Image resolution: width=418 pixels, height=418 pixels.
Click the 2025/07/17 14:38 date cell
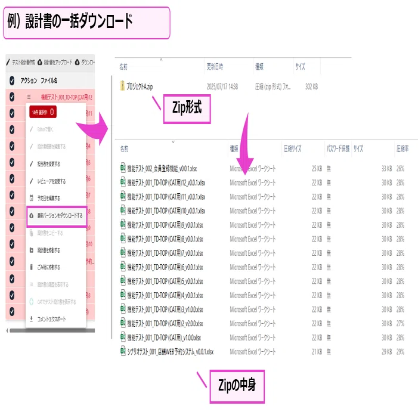point(222,86)
